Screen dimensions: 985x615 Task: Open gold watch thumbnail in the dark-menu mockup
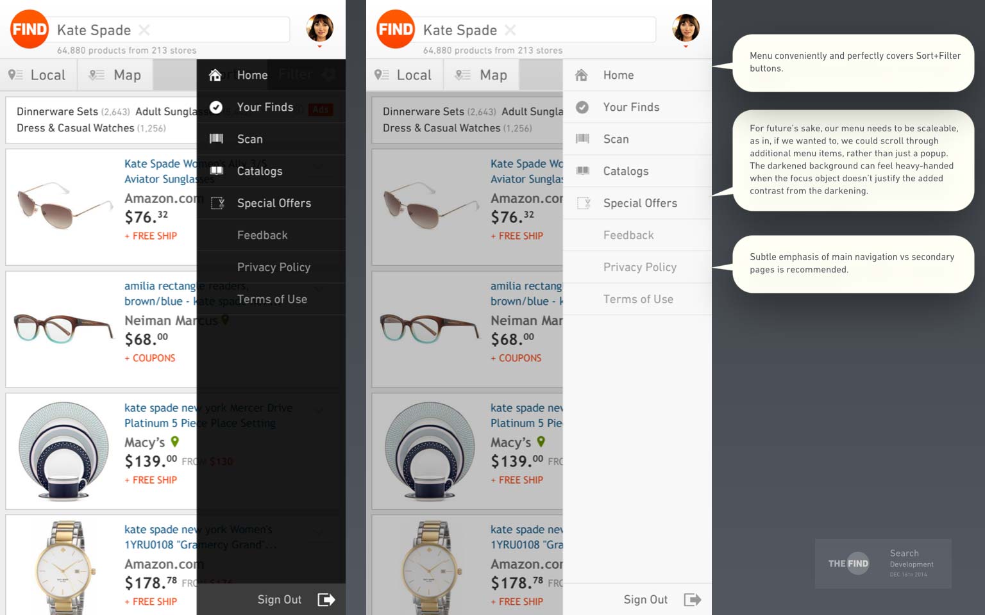[66, 568]
